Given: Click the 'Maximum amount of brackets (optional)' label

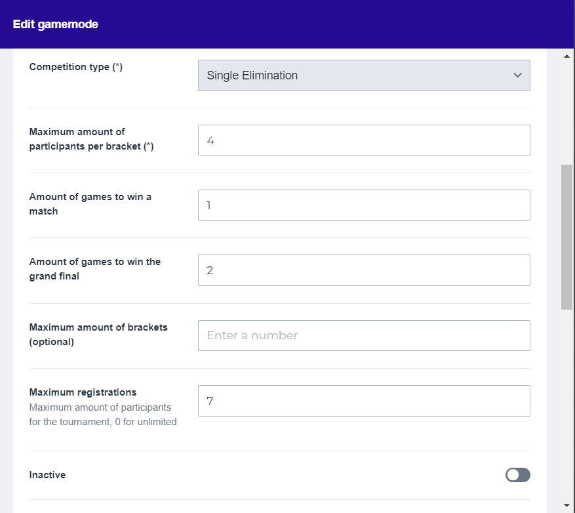Looking at the screenshot, I should tap(98, 334).
